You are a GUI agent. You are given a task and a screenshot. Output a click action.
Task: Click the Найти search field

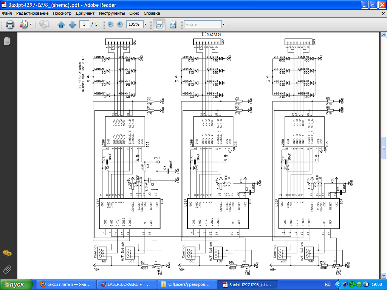203,25
